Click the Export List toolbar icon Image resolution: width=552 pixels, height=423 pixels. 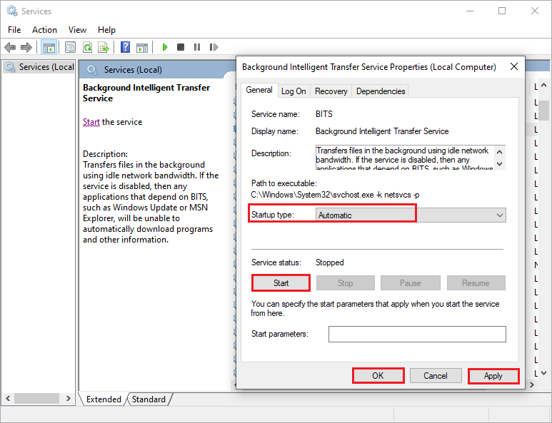click(x=104, y=47)
